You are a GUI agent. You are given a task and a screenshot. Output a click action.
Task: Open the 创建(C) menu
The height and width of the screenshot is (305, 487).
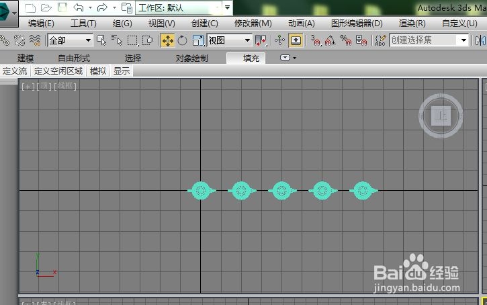point(205,24)
